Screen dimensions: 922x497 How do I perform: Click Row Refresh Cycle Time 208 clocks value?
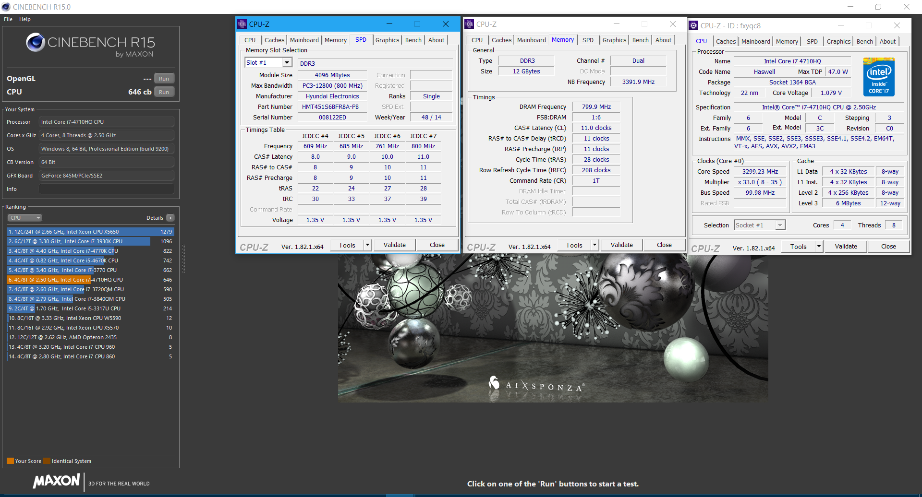596,170
